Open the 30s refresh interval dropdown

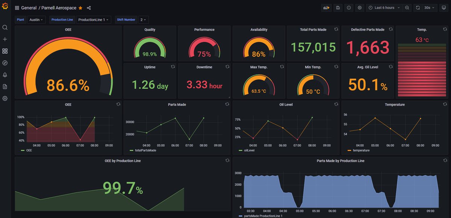(x=430, y=8)
